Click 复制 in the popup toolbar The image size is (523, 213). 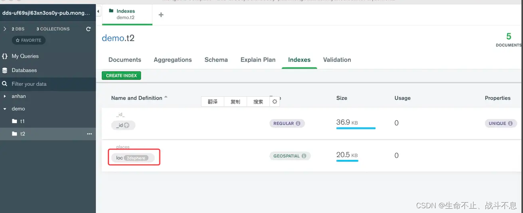pos(235,102)
